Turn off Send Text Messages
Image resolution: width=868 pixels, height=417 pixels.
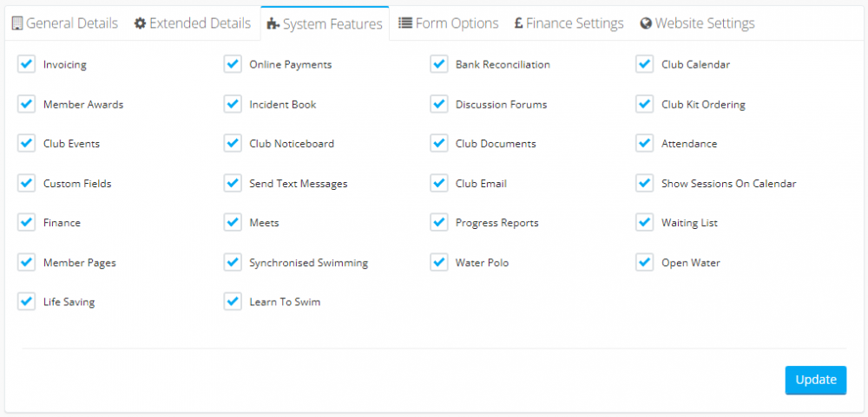pos(233,183)
